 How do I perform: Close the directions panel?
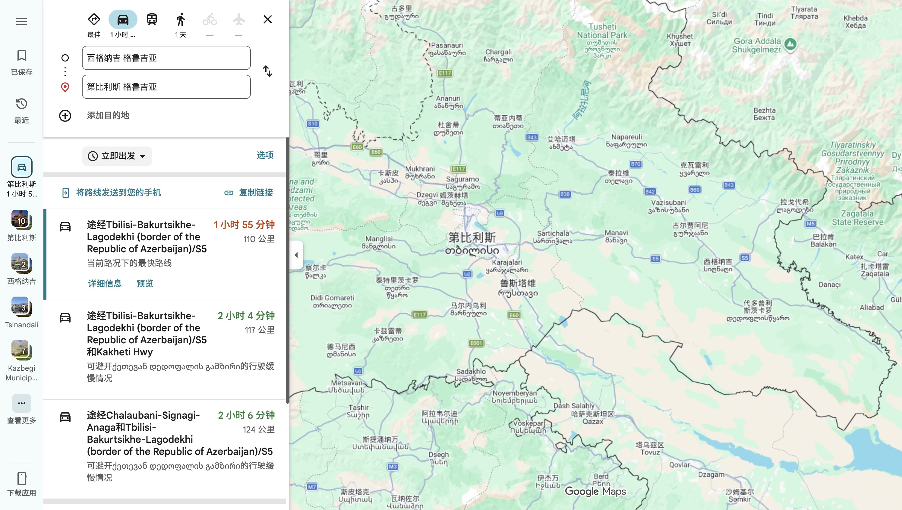[268, 19]
